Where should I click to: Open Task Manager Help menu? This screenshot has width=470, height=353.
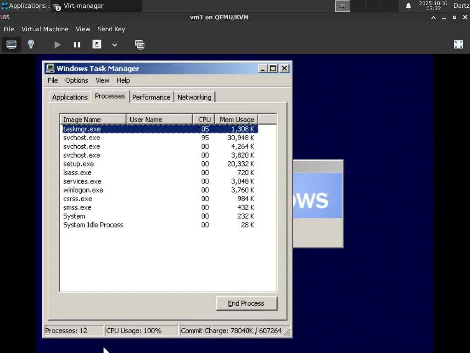(123, 80)
